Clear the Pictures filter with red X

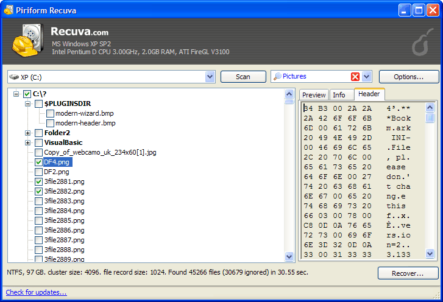(355, 77)
